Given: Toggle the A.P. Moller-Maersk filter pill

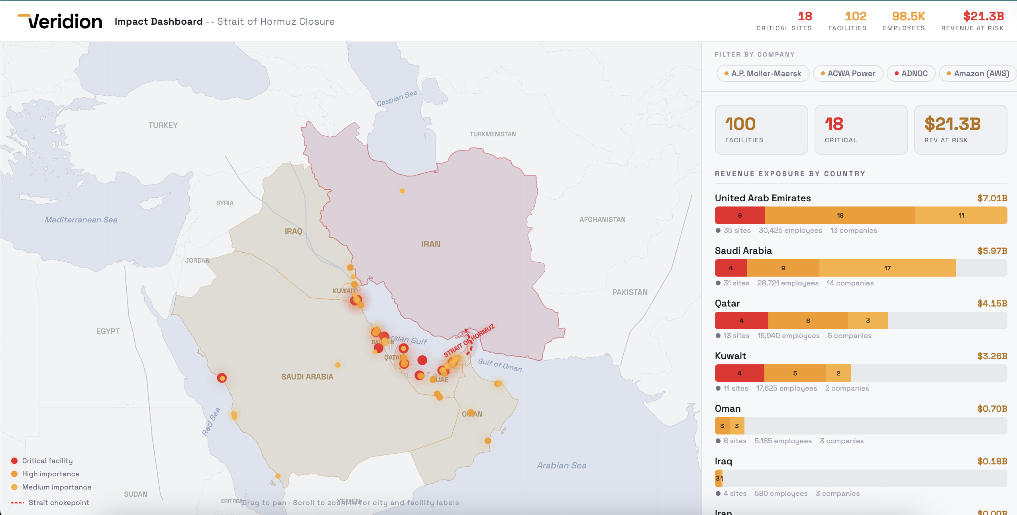Looking at the screenshot, I should pos(762,73).
